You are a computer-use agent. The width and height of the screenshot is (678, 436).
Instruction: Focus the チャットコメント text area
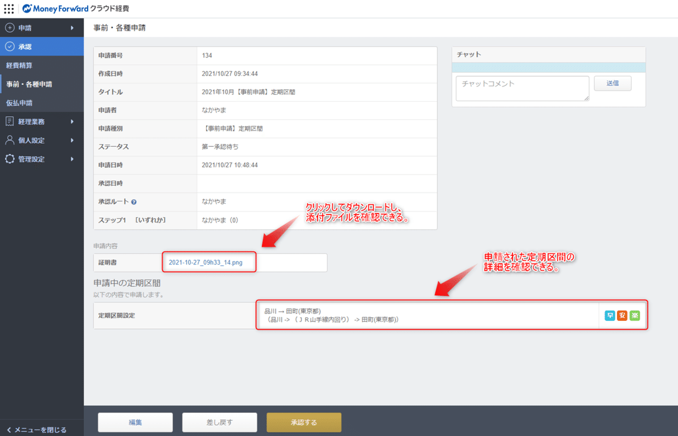(523, 89)
